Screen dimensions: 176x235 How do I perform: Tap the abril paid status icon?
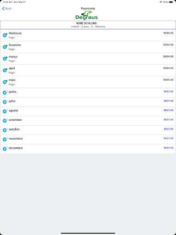click(5, 70)
